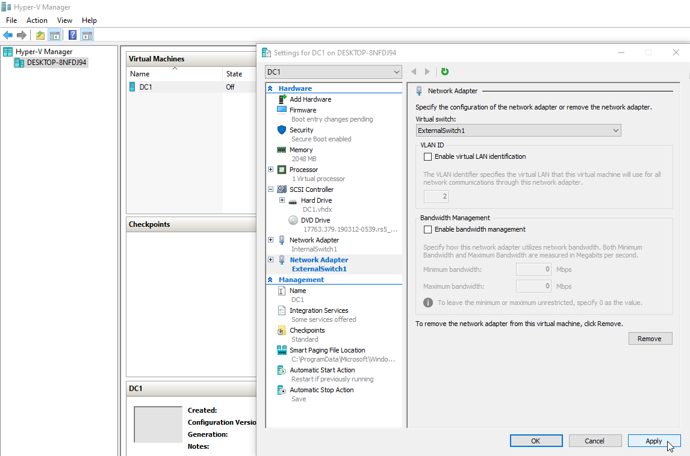This screenshot has width=690, height=456.
Task: Open the Help menu
Action: 89,20
